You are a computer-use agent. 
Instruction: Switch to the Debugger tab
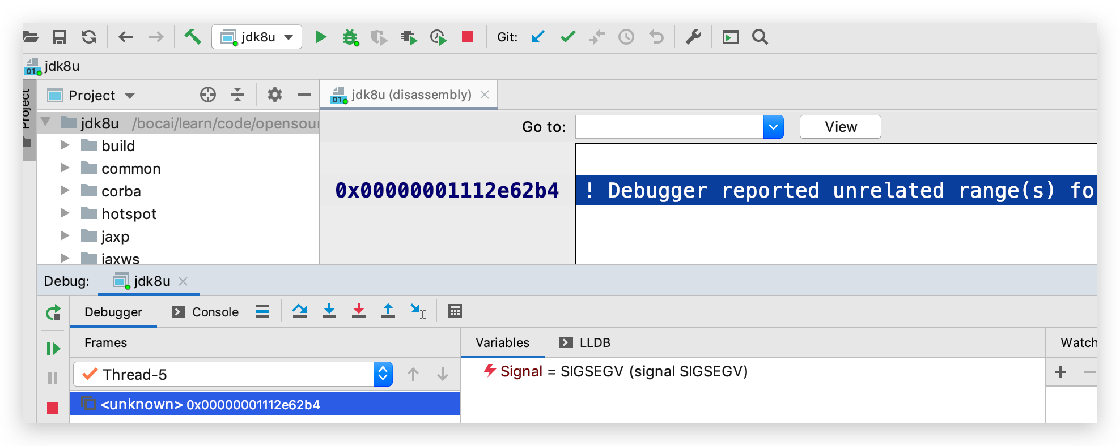pos(113,312)
